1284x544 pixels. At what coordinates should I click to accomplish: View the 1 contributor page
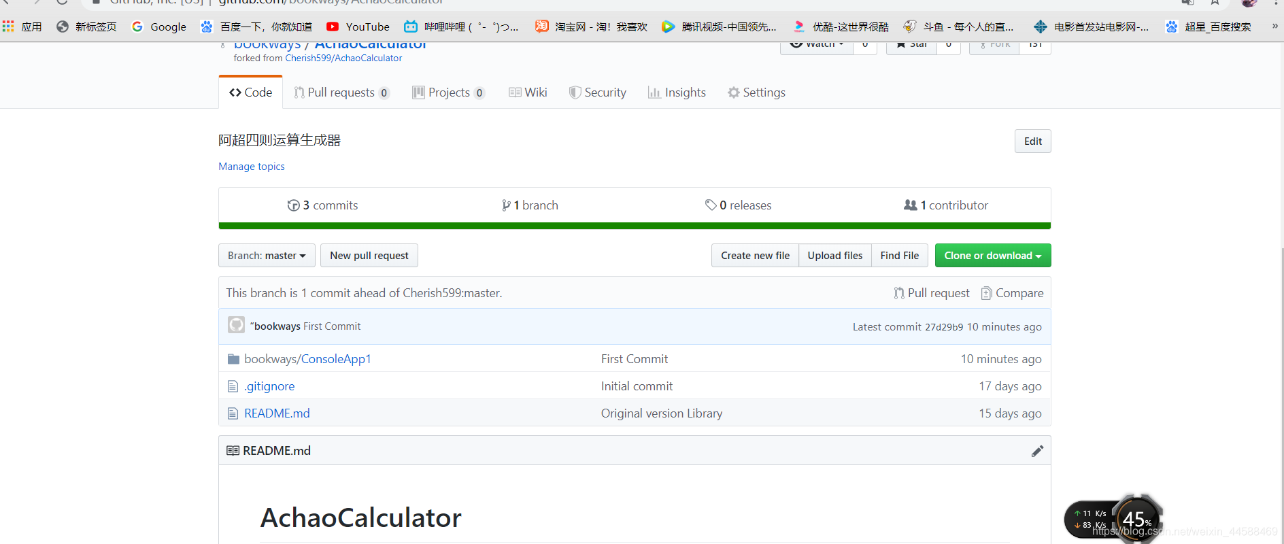coord(946,205)
